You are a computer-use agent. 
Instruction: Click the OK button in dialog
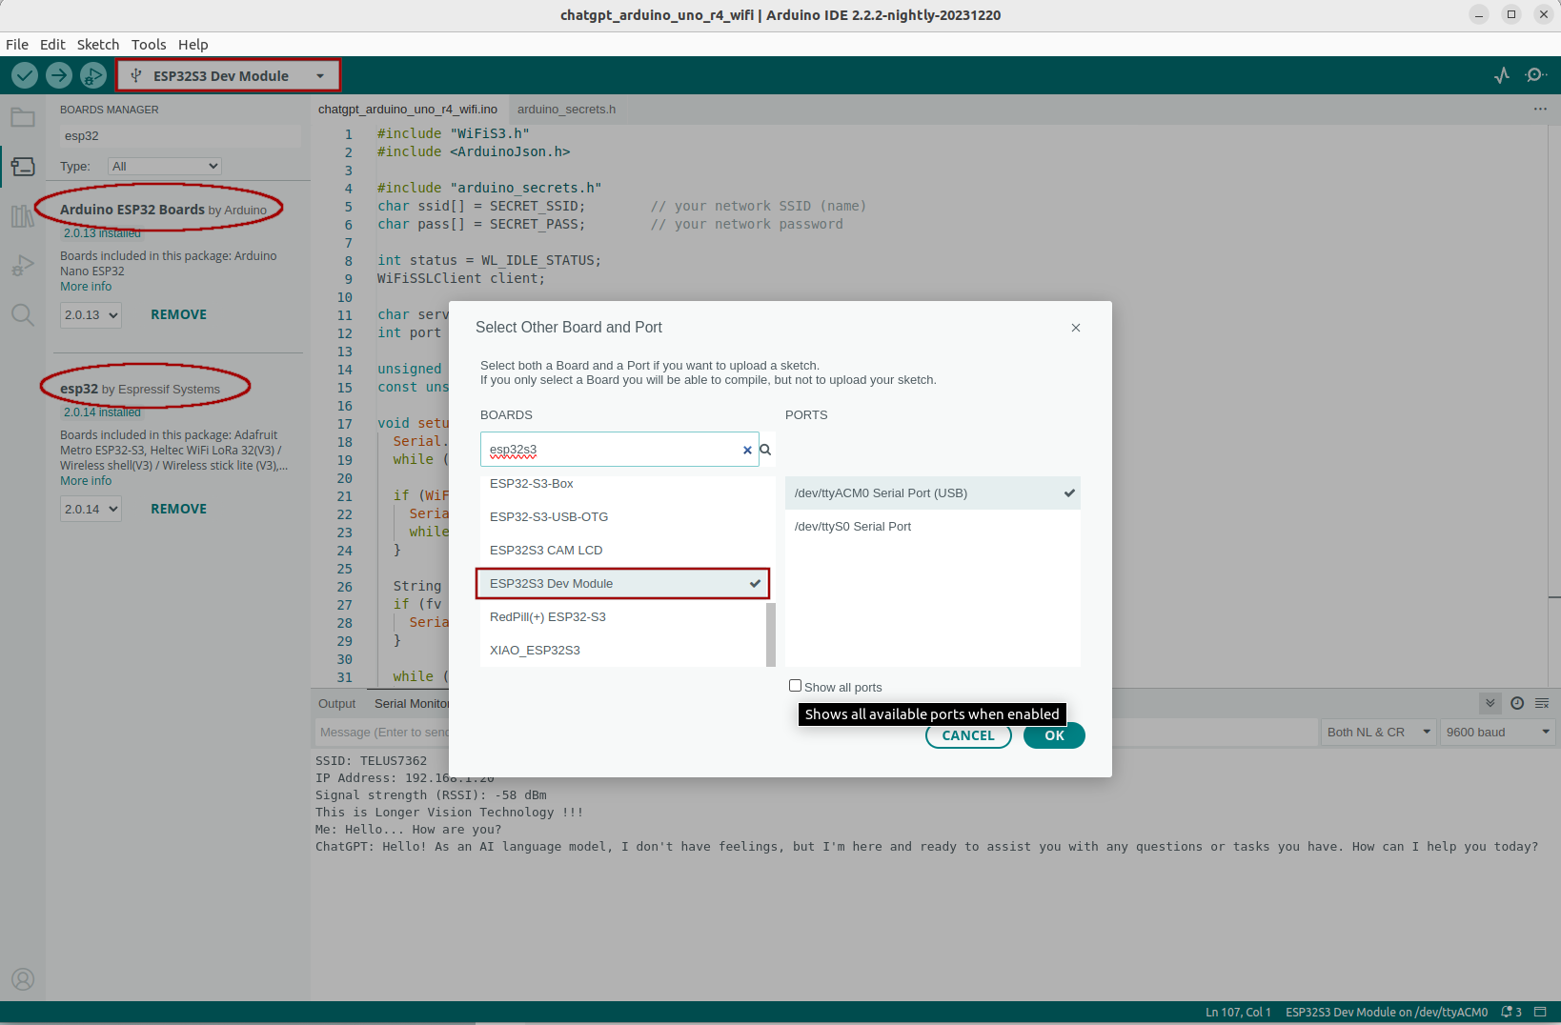click(x=1054, y=735)
